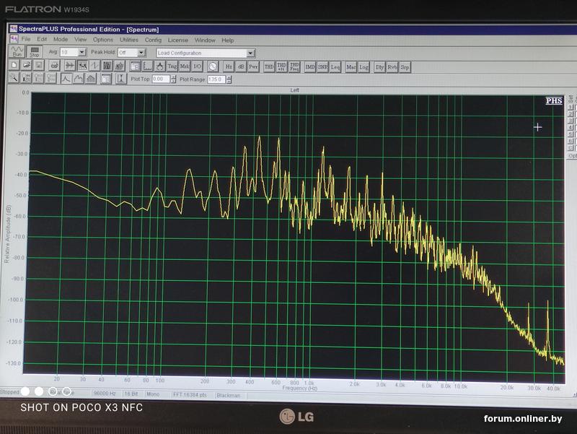Click the PHS label on the plot
Viewport: 577px width, 434px height.
553,100
